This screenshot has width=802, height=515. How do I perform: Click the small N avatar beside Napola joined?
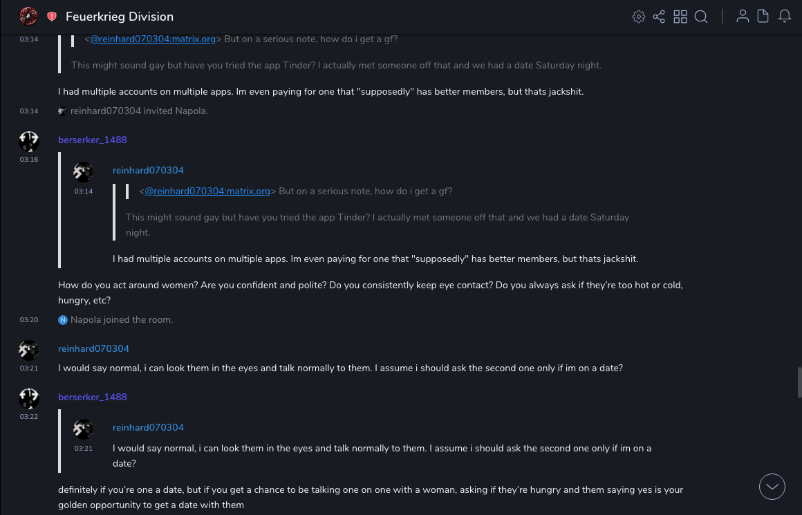pyautogui.click(x=63, y=320)
